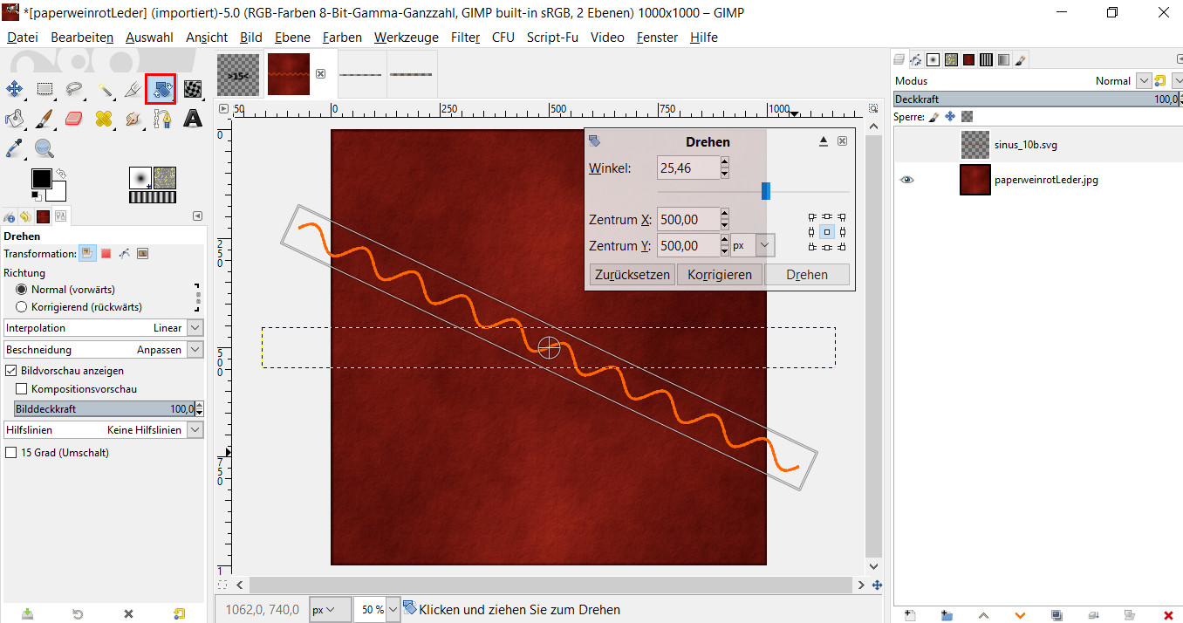
Task: Enable the 15 Grad (Umschalt) checkbox
Action: pyautogui.click(x=11, y=453)
